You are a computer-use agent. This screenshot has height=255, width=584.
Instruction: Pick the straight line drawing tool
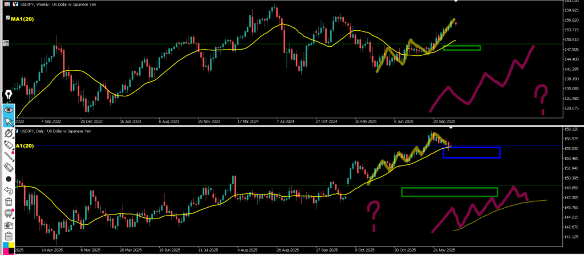[x=9, y=156]
